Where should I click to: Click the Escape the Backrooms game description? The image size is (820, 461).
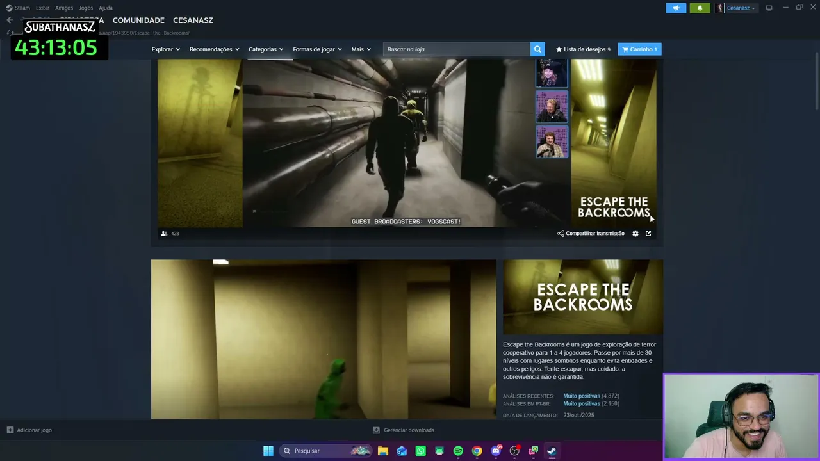(580, 360)
